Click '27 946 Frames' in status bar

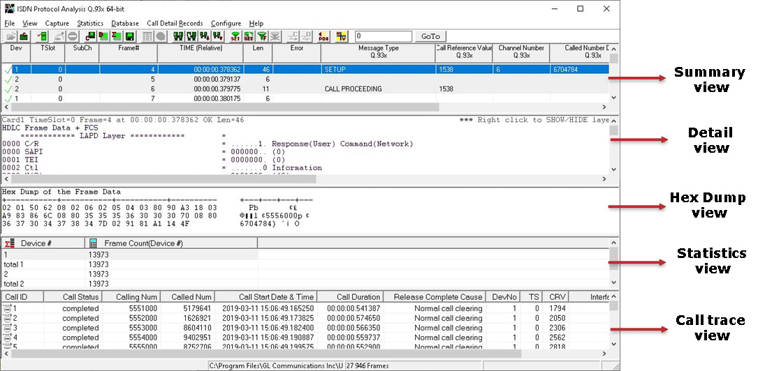tap(367, 365)
